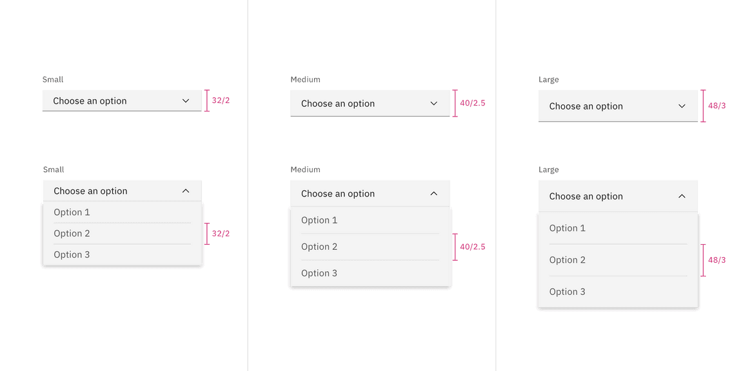Click the chevron-down icon in the closed Medium dropdown

pos(434,104)
